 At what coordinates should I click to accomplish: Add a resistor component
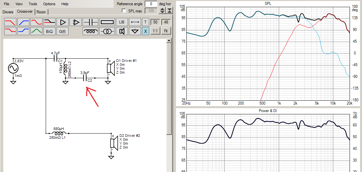[x=107, y=22]
